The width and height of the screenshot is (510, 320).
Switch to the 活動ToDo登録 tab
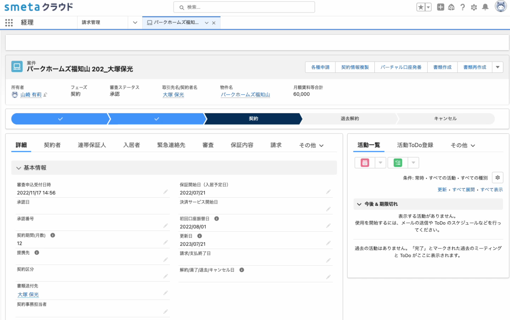coord(415,145)
